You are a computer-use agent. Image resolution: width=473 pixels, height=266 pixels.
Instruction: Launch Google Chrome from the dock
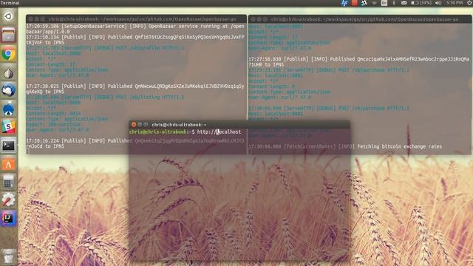pos(8,54)
